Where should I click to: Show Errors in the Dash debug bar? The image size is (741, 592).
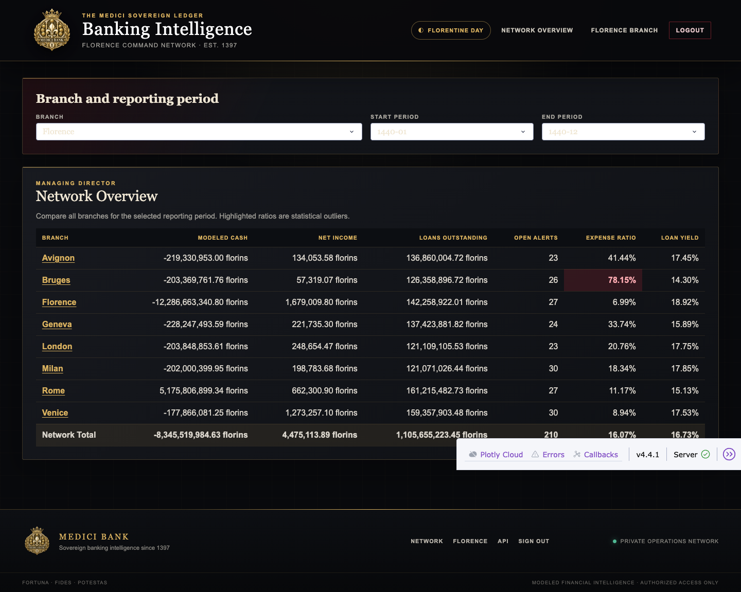tap(548, 455)
